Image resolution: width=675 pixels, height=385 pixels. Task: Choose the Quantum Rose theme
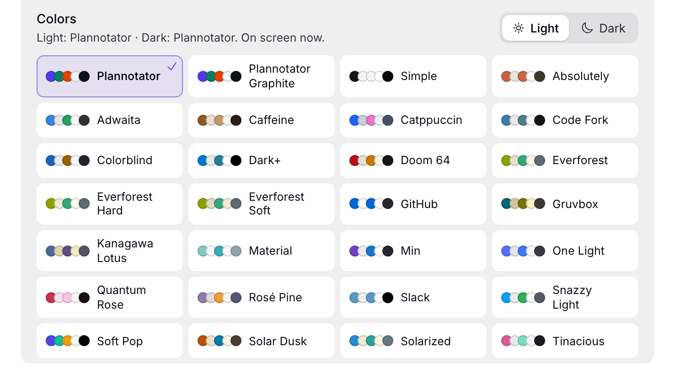110,297
